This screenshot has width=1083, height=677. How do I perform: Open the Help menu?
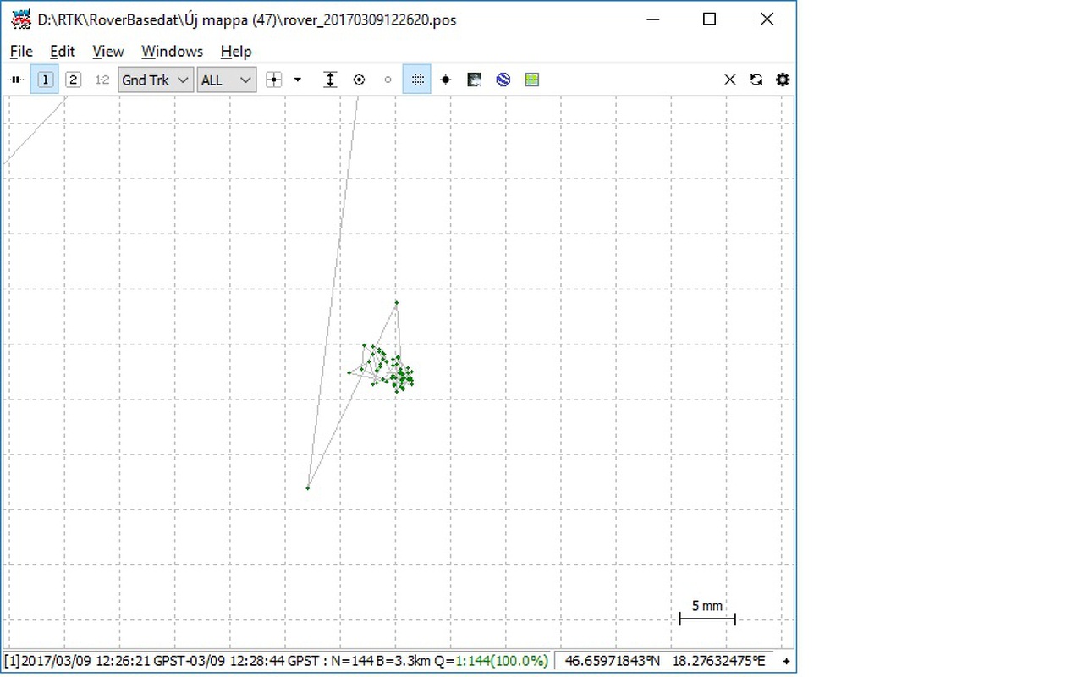click(236, 52)
